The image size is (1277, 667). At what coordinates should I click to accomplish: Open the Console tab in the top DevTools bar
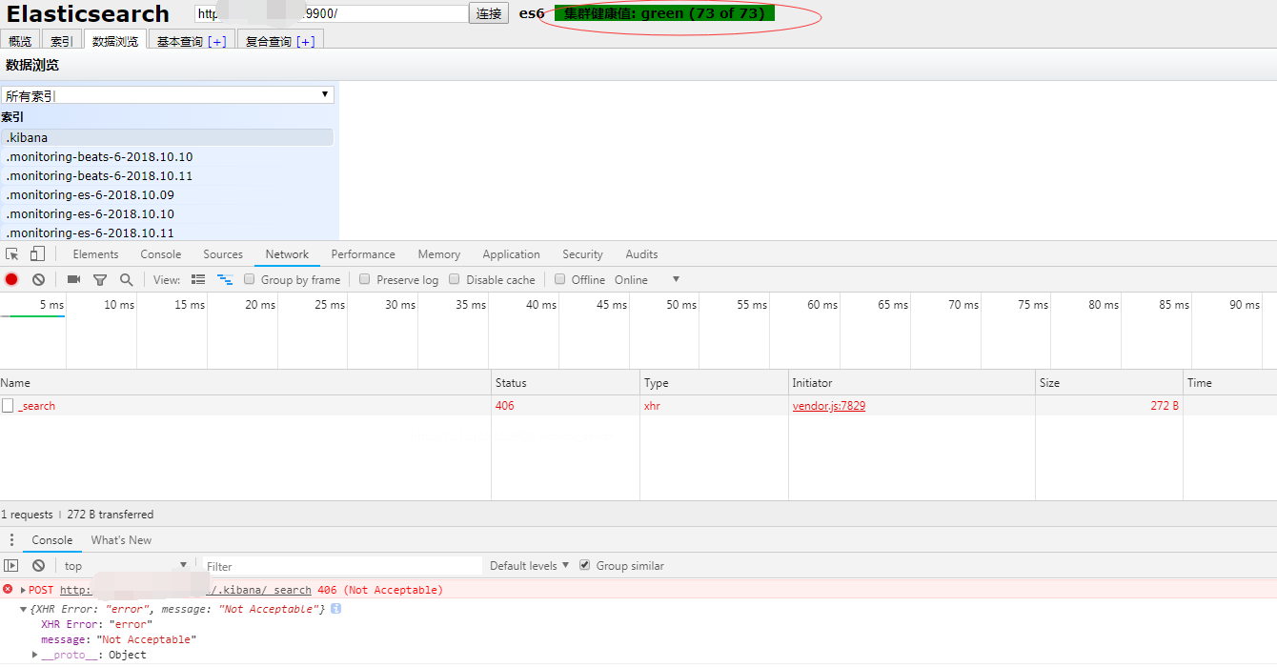point(161,254)
